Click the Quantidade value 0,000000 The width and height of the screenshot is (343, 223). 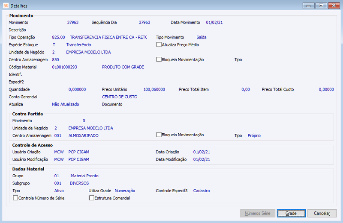(x=77, y=89)
